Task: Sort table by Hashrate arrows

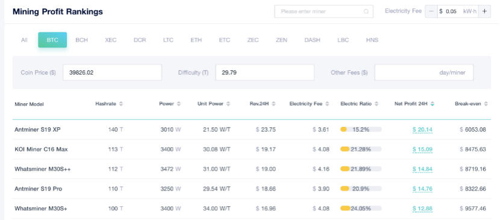Action: click(121, 104)
